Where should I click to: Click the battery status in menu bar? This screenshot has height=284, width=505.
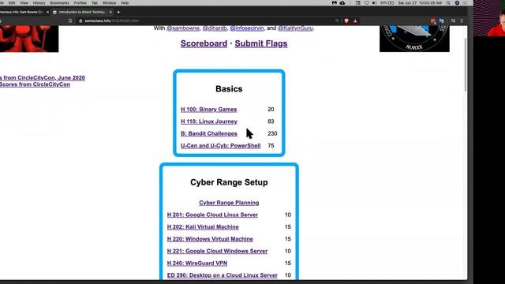pos(387,3)
